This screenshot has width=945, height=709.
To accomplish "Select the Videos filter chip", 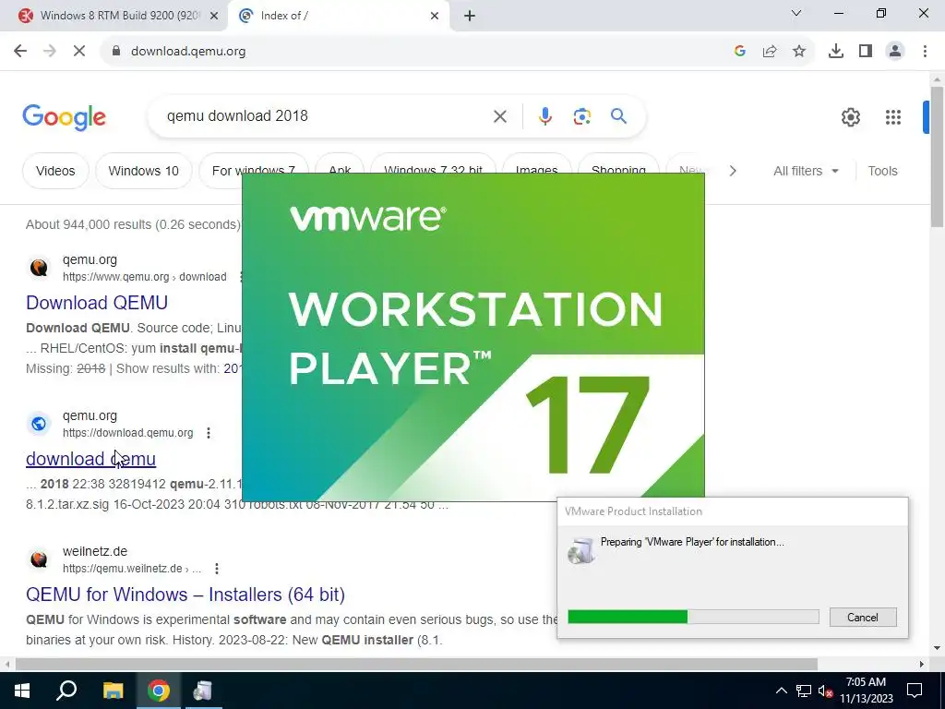I will [55, 171].
